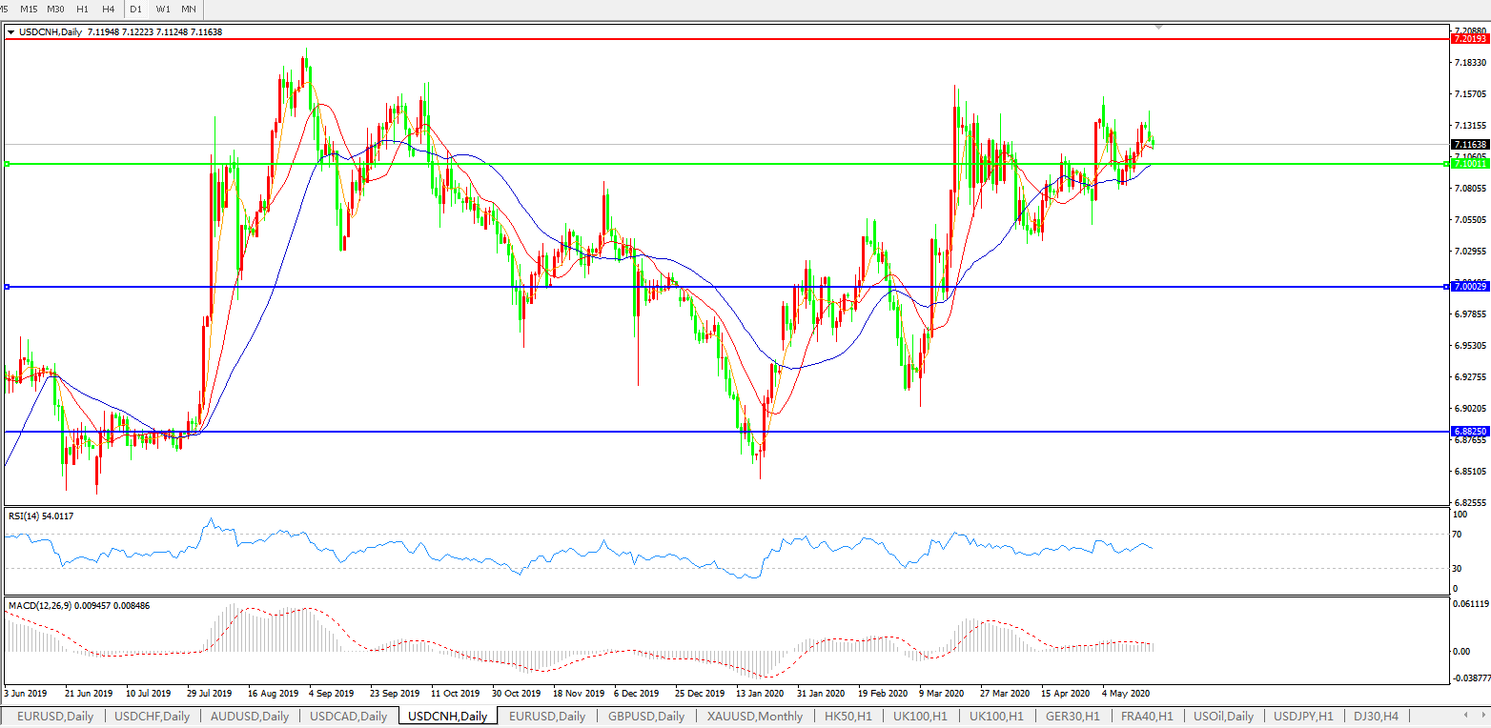Open the XAUUSD,Monthly chart tab
The width and height of the screenshot is (1491, 728).
(754, 717)
